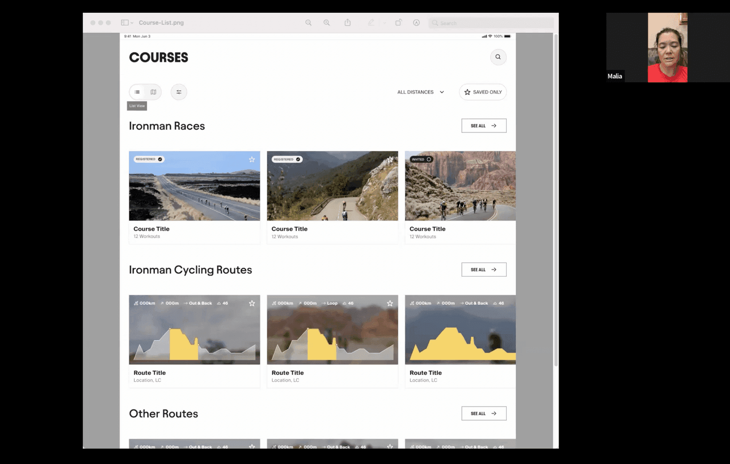Switch to List View layout
The height and width of the screenshot is (464, 730).
coord(137,92)
